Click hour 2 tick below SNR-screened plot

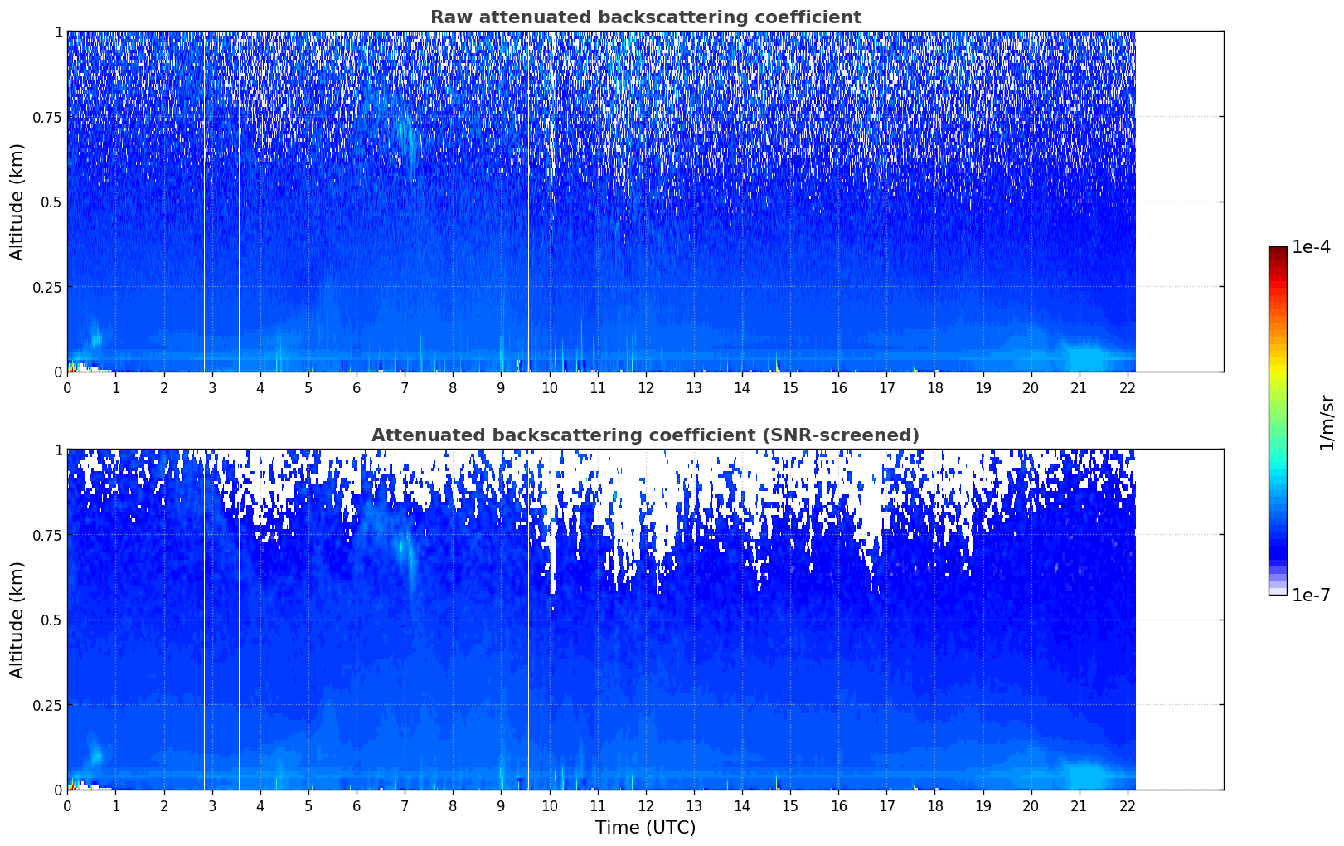pyautogui.click(x=163, y=805)
